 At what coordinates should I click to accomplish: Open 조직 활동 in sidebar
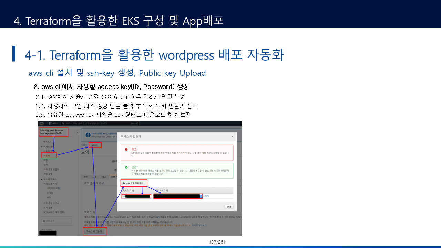pyautogui.click(x=48, y=208)
